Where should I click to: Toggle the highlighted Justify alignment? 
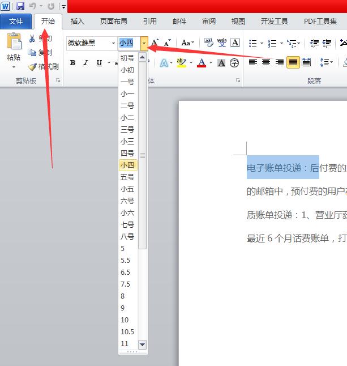coord(293,62)
